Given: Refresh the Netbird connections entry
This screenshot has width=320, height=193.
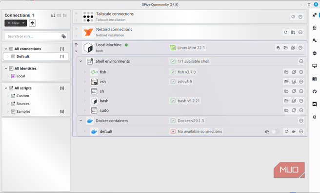Looking at the screenshot, I should [x=285, y=32].
